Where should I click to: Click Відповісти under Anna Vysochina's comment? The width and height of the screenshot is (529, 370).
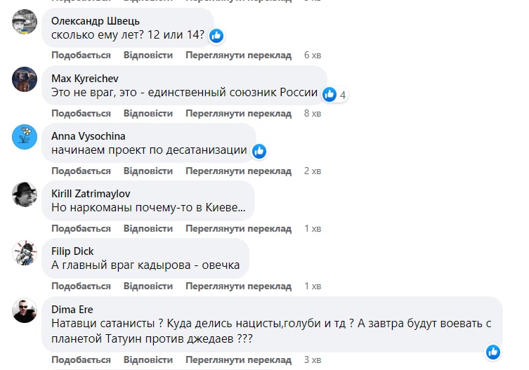coord(148,171)
